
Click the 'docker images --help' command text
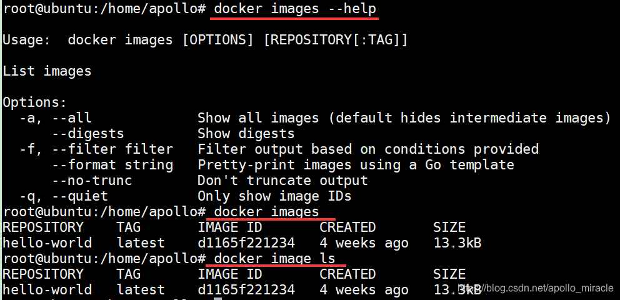click(295, 9)
